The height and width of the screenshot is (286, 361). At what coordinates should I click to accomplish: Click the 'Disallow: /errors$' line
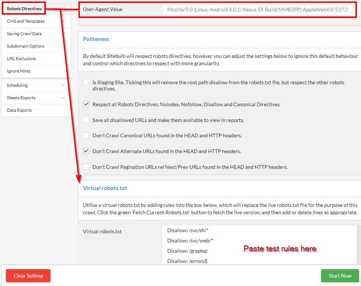[x=187, y=261]
